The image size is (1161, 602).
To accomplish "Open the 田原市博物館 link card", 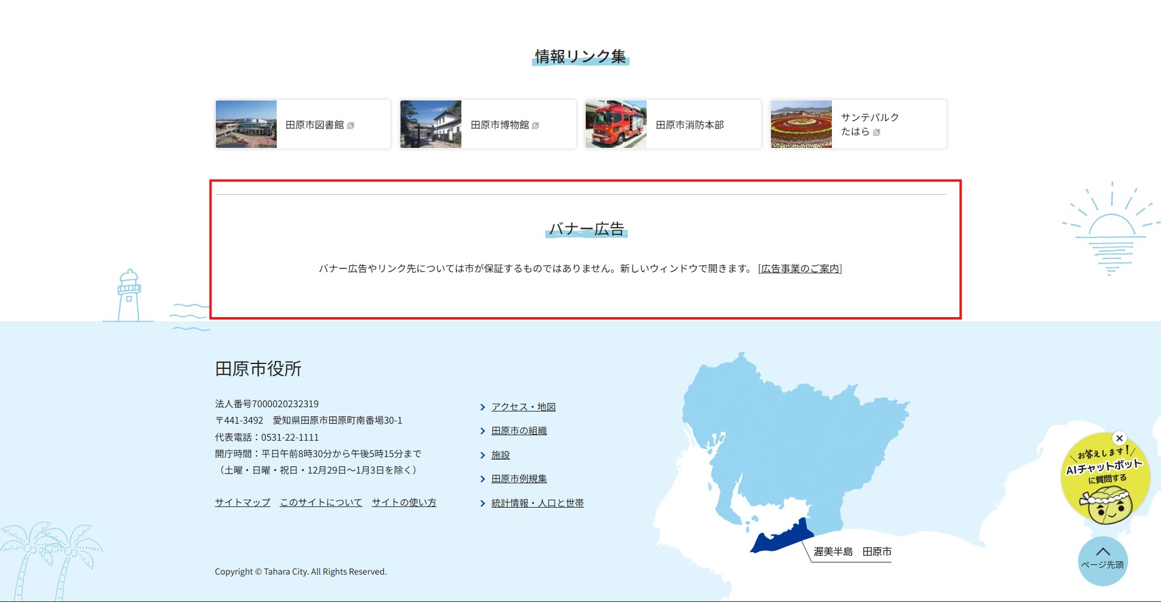I will tap(488, 124).
